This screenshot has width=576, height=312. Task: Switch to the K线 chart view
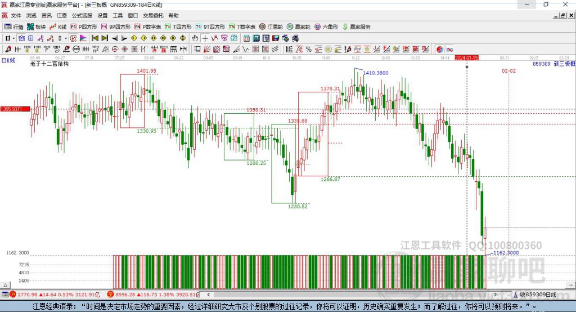(x=58, y=27)
